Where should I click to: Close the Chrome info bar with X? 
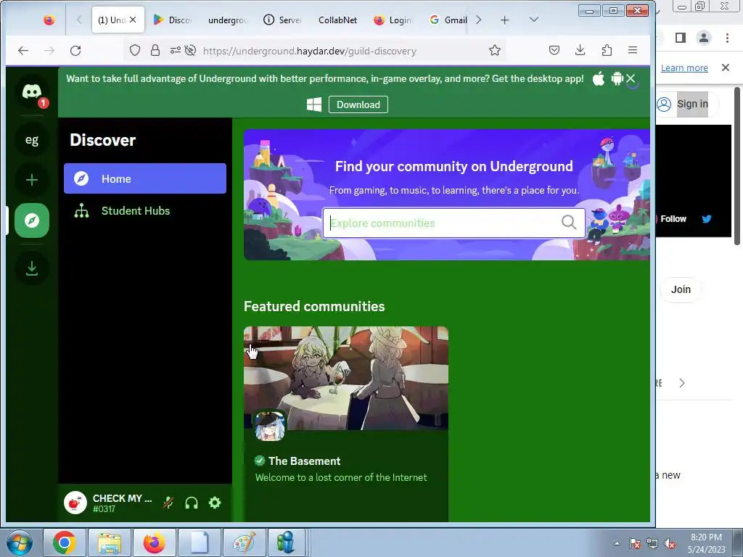[x=726, y=67]
